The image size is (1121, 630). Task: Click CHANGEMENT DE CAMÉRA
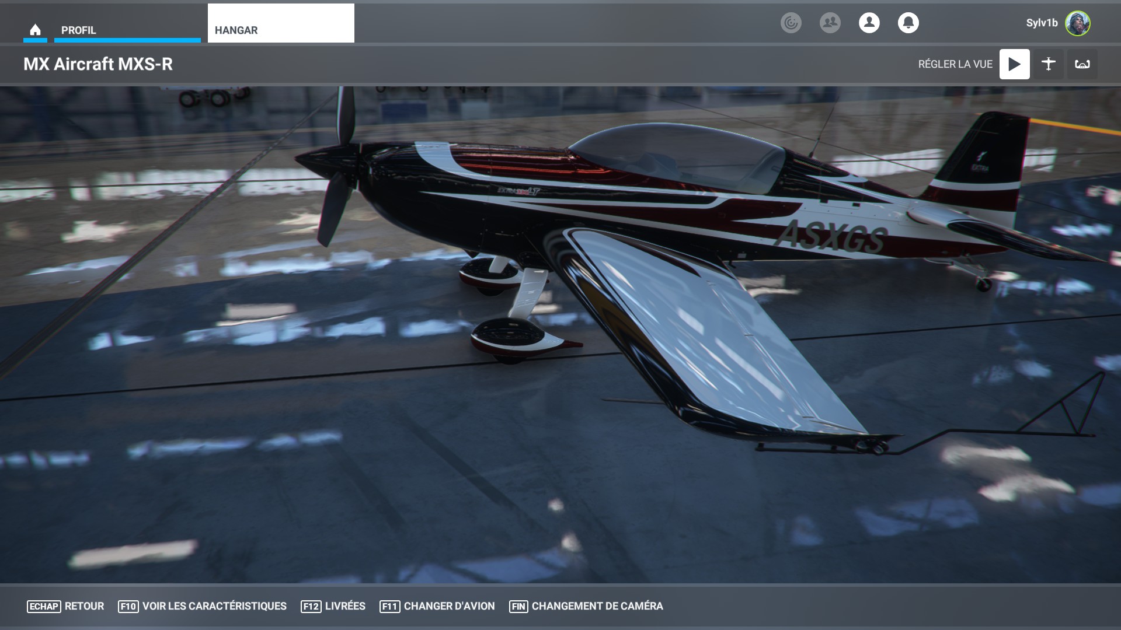(x=597, y=606)
